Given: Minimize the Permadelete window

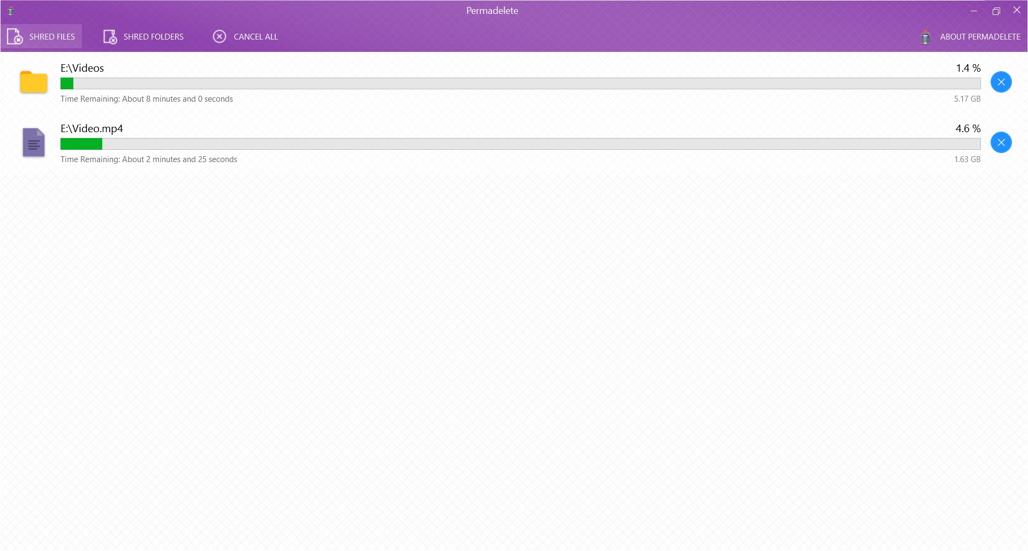Looking at the screenshot, I should coord(974,11).
